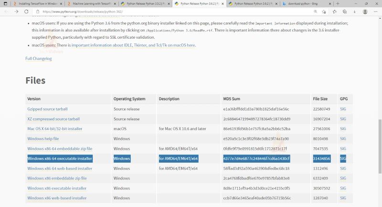Open the tab actions menu icon
The height and width of the screenshot is (207, 382).
coord(5,4)
